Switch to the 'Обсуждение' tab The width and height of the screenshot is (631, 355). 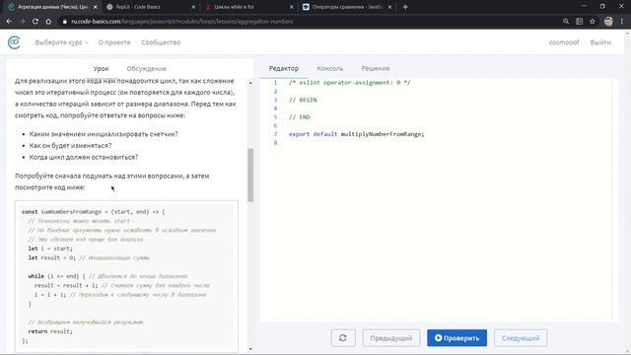(x=147, y=68)
